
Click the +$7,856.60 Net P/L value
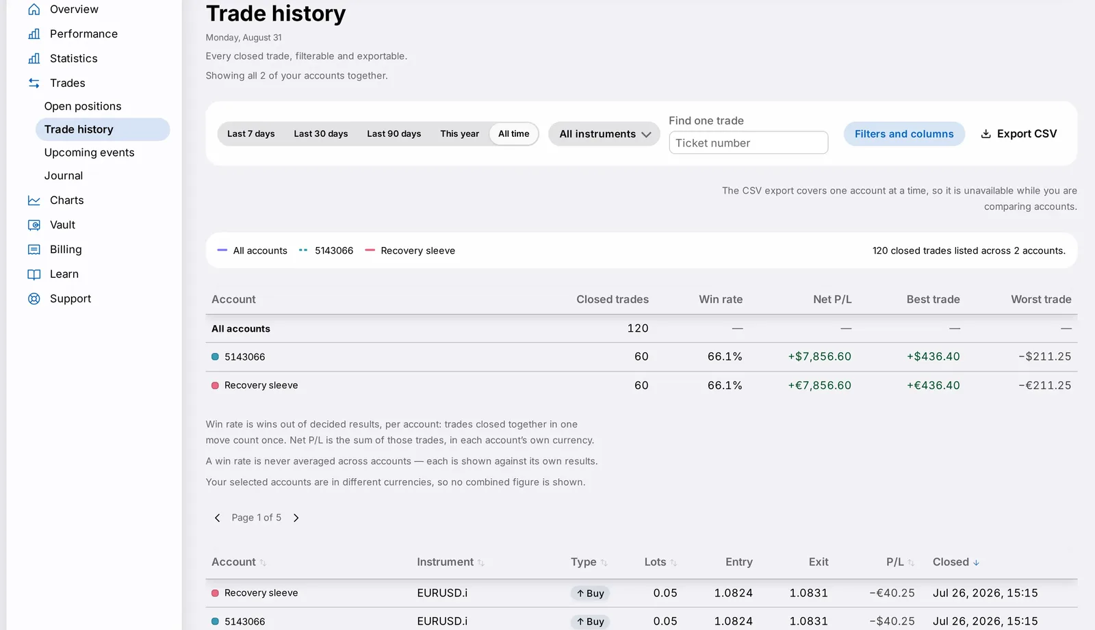click(x=819, y=357)
